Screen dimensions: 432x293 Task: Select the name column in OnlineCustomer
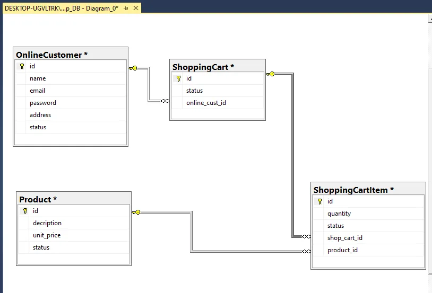pyautogui.click(x=71, y=78)
